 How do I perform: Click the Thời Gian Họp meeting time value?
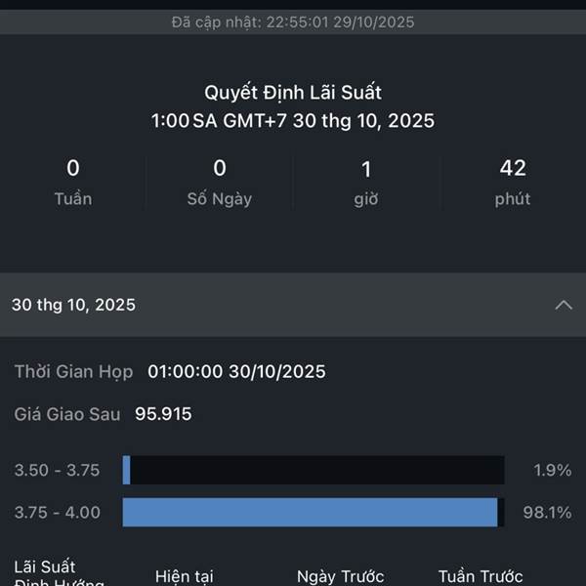click(236, 371)
